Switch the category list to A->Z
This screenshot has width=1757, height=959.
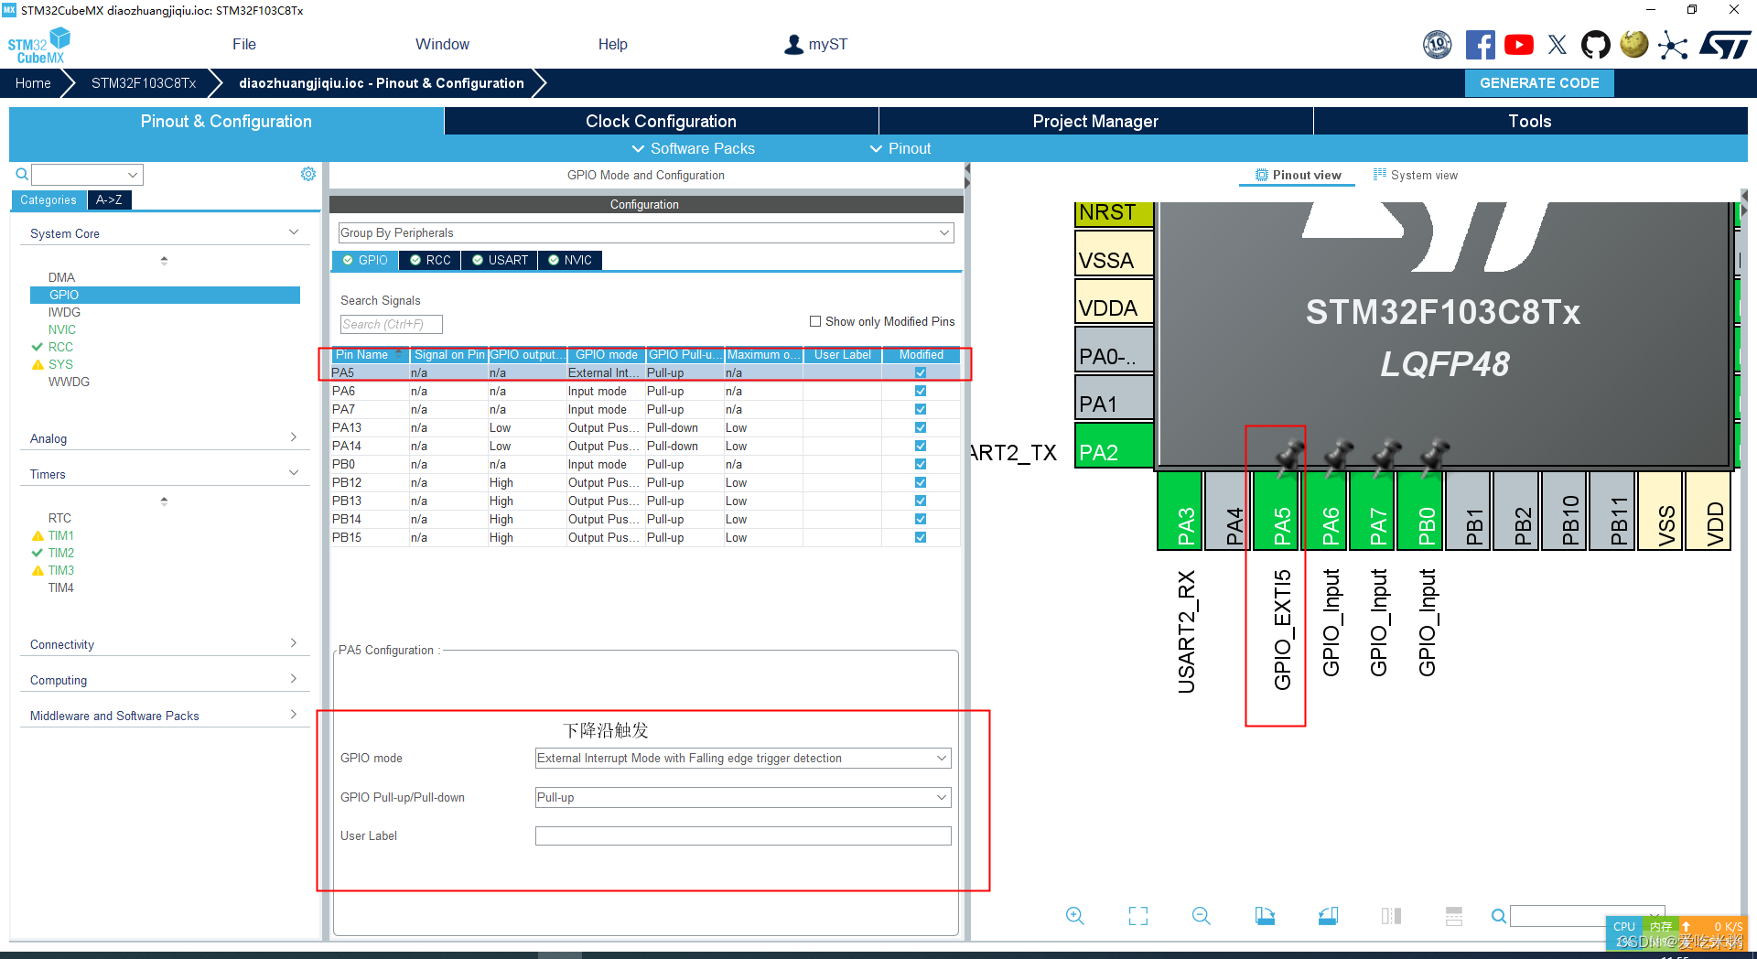click(109, 199)
